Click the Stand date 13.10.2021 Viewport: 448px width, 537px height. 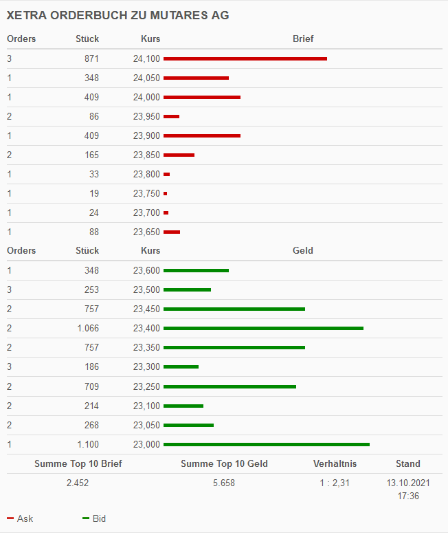pyautogui.click(x=408, y=483)
